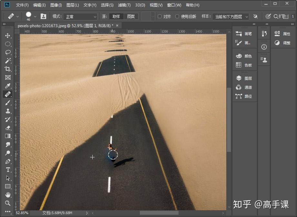Image resolution: width=297 pixels, height=217 pixels.
Task: Select the Crop tool
Action: [x=8, y=69]
